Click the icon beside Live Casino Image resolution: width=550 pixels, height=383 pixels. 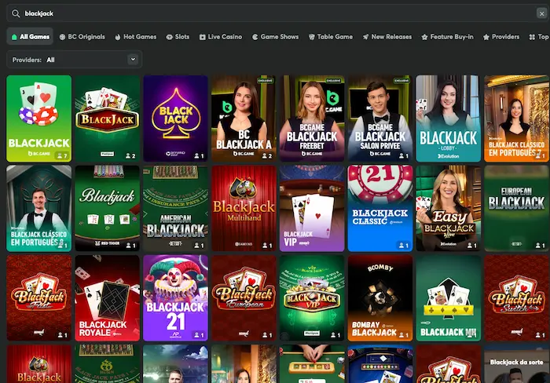point(203,37)
